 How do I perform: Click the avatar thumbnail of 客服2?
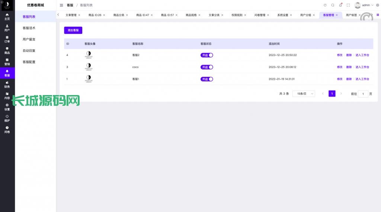(x=89, y=55)
